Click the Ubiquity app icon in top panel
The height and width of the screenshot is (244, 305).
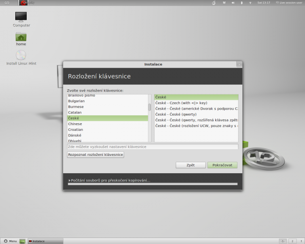coord(23,3)
